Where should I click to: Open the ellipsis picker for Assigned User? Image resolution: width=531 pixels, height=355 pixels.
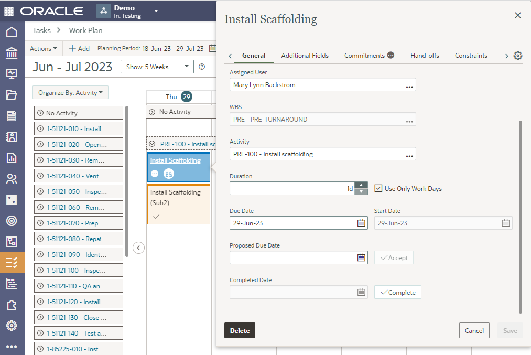click(x=409, y=85)
